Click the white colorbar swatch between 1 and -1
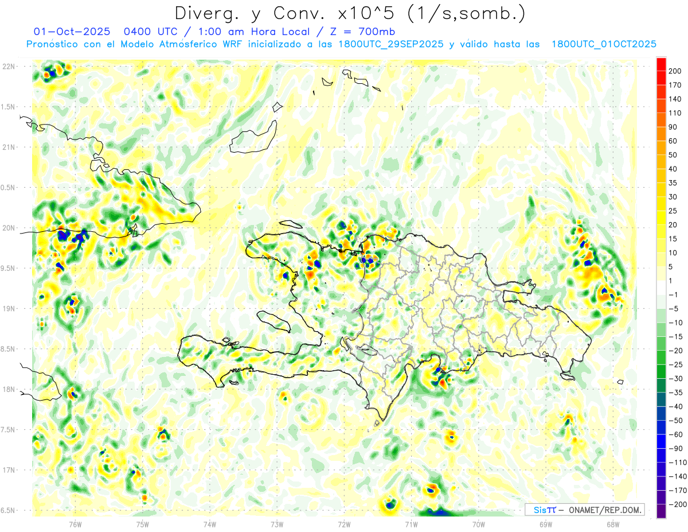The height and width of the screenshot is (532, 688). click(661, 288)
